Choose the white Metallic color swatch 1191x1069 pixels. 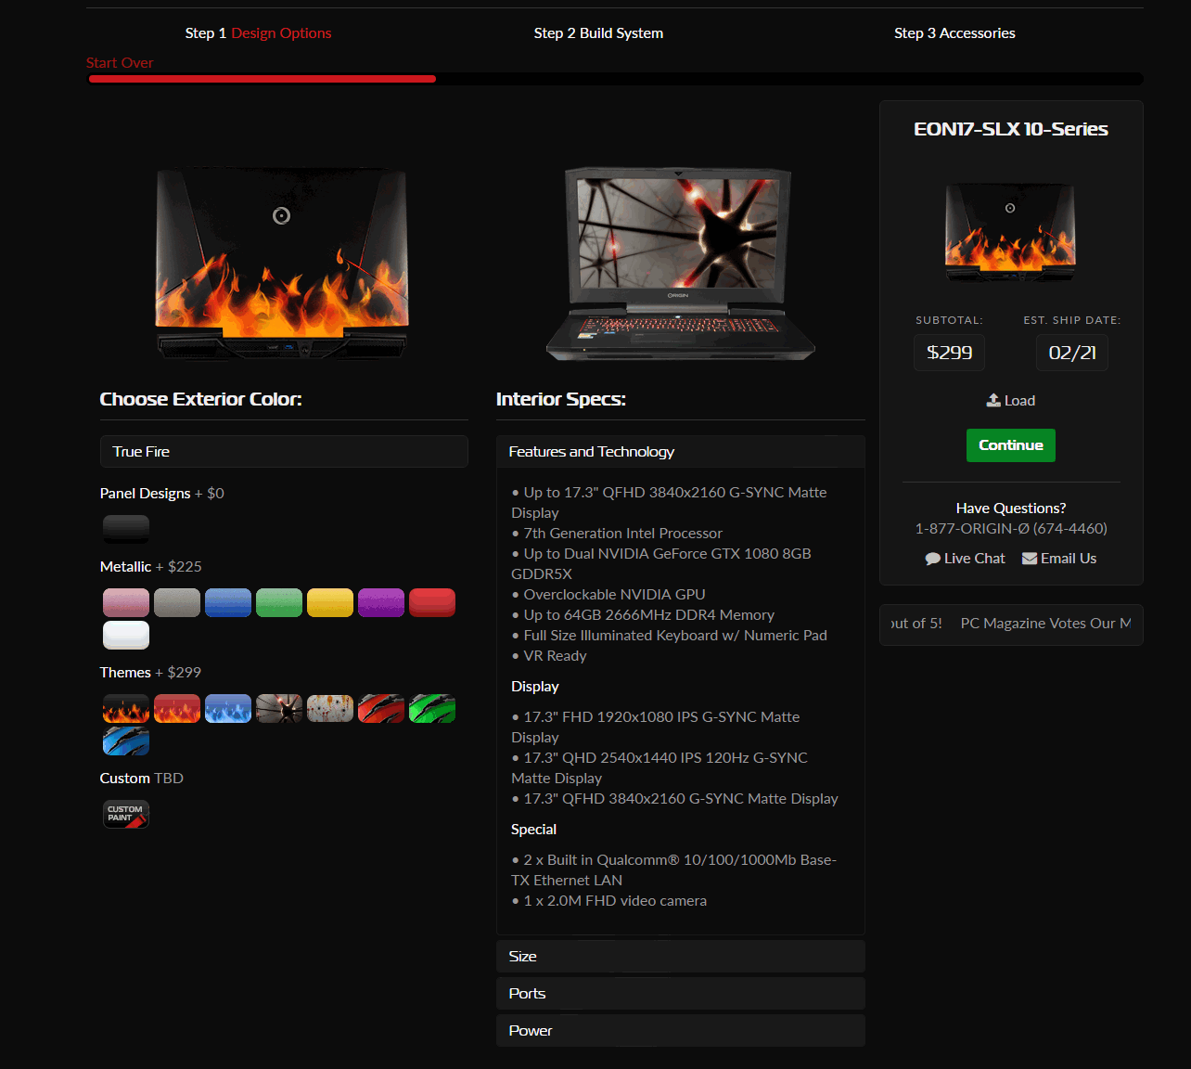pyautogui.click(x=126, y=635)
